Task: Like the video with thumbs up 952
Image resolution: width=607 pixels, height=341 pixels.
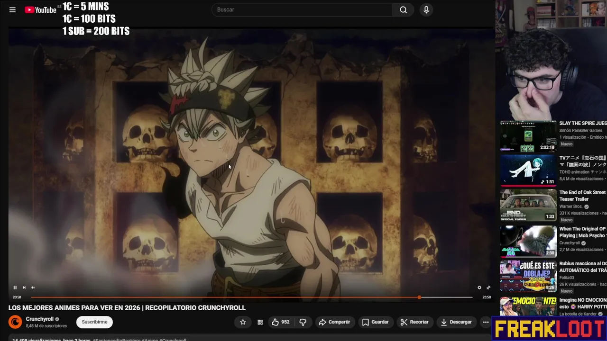Action: click(x=280, y=322)
